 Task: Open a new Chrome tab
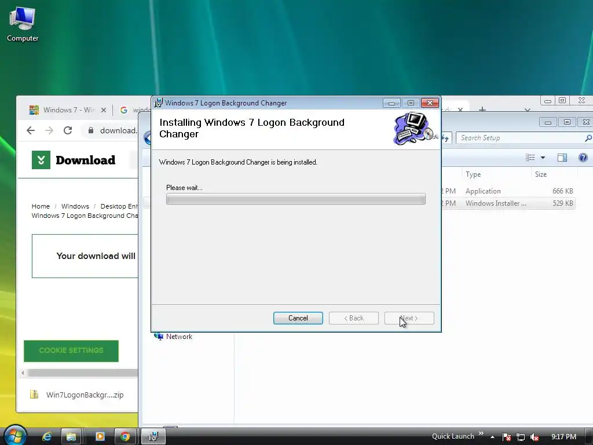[482, 110]
